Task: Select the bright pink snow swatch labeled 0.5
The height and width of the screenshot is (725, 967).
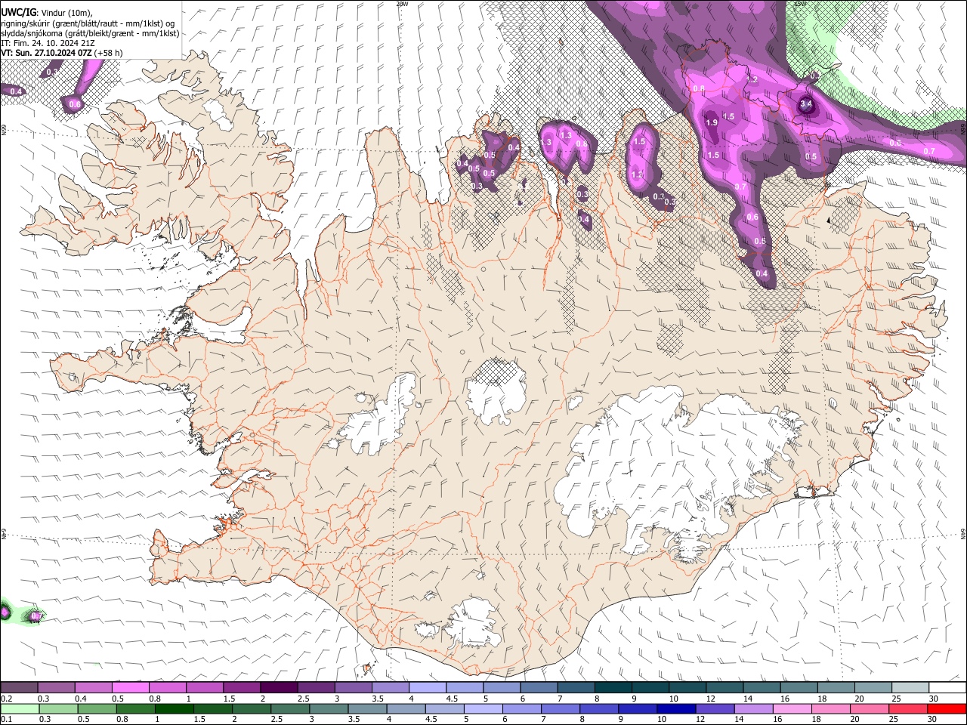Action: (130, 688)
